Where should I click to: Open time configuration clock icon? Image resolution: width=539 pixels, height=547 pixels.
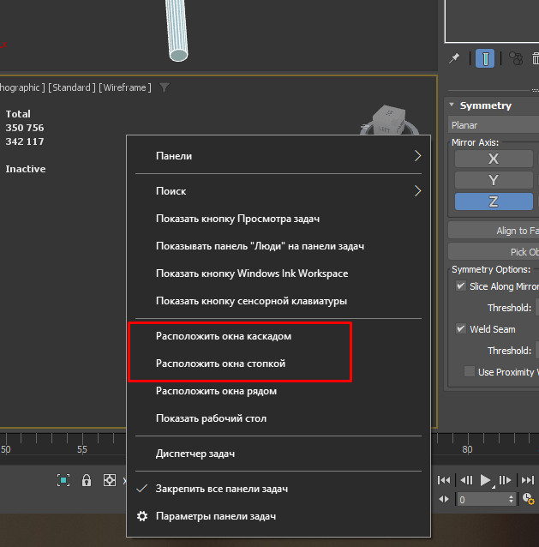click(528, 499)
